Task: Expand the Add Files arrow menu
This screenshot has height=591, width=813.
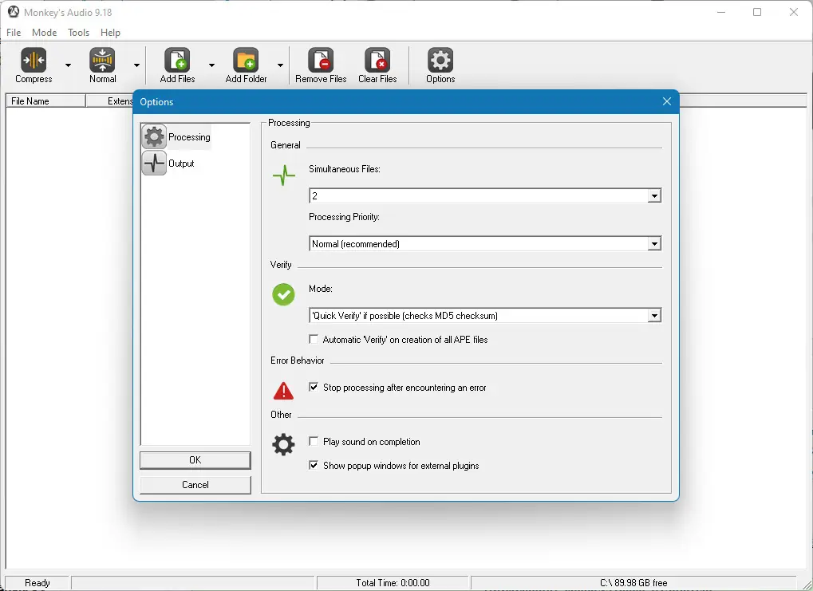Action: 211,65
